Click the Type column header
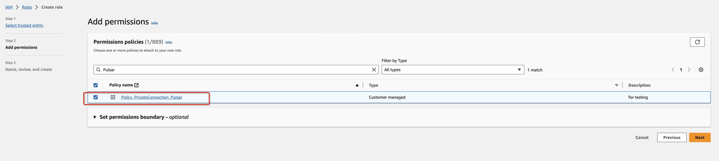The image size is (719, 161). point(374,85)
